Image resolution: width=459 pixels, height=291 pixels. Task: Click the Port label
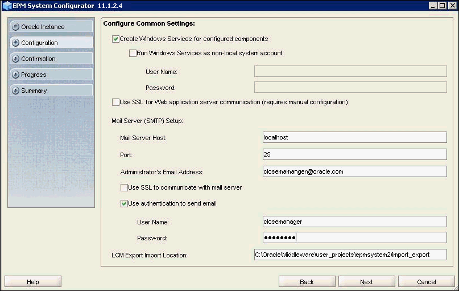[126, 155]
